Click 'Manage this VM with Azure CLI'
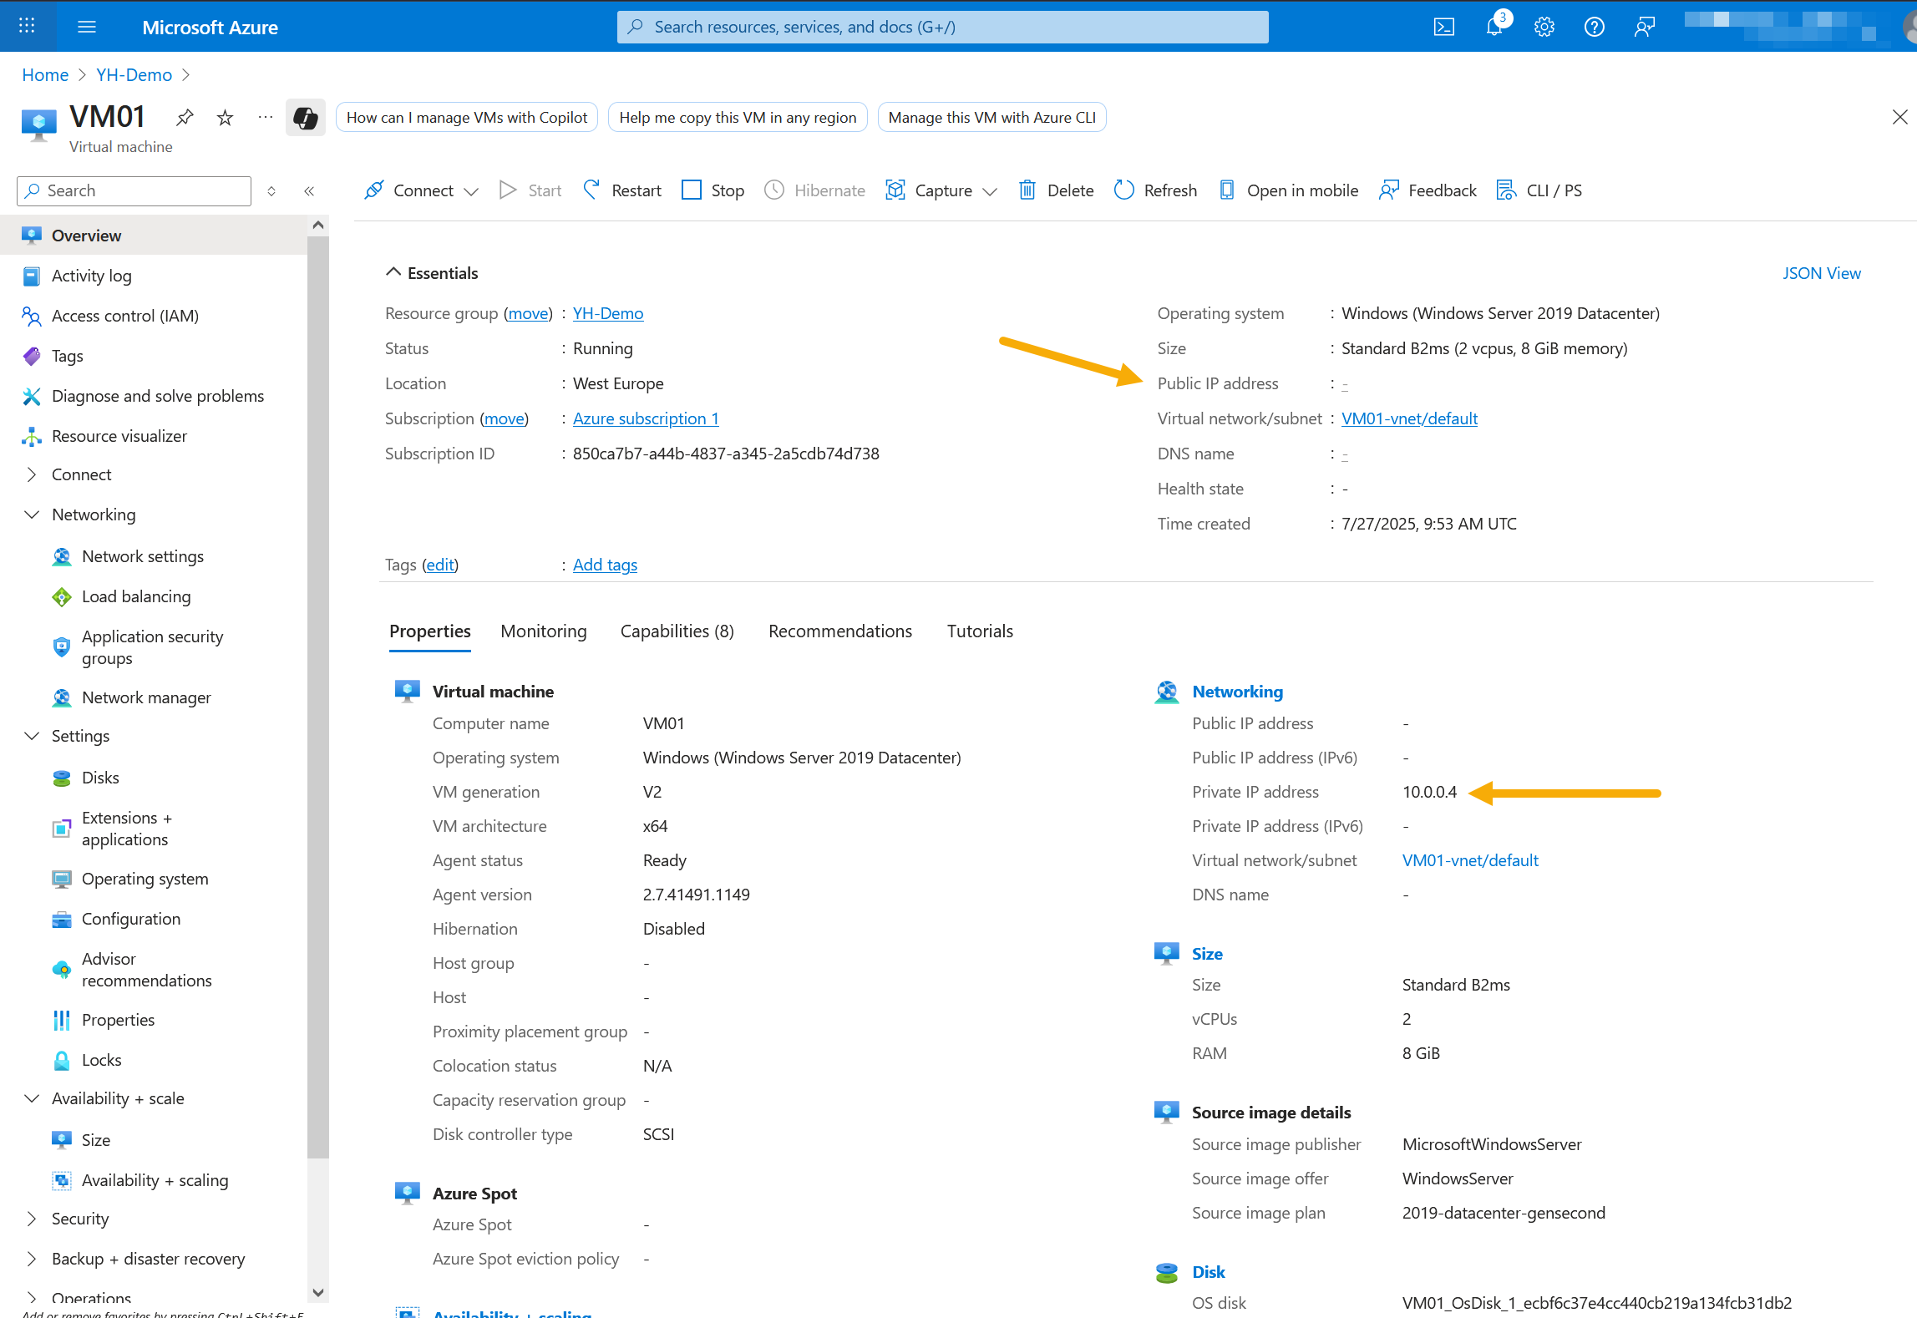 point(992,117)
